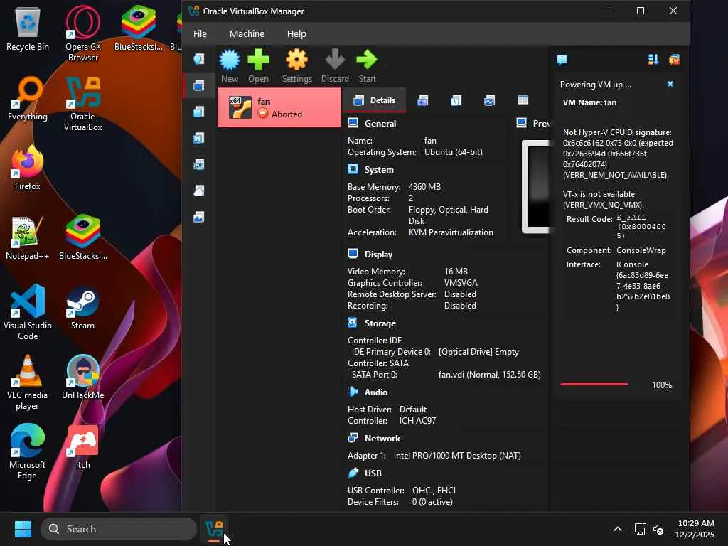This screenshot has height=546, width=728.
Task: Toggle notification sort order icon
Action: point(653,60)
